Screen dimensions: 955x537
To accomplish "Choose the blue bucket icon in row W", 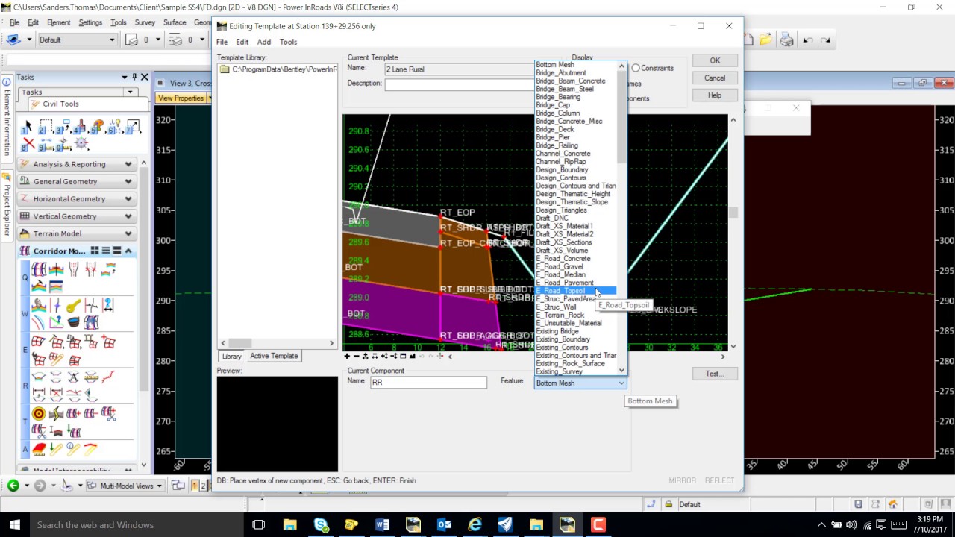I will 73,322.
